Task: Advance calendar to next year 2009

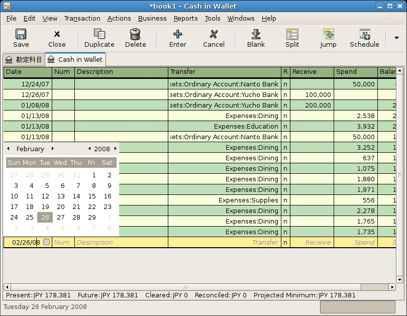Action: [115, 149]
